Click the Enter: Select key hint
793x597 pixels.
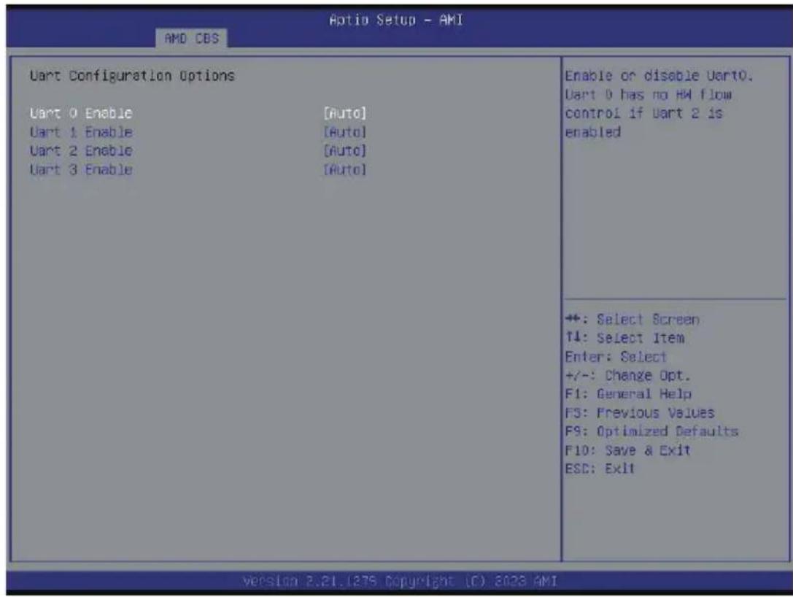[x=616, y=357]
